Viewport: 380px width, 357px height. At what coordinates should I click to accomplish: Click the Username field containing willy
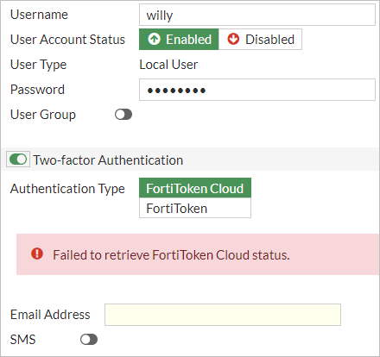(257, 15)
